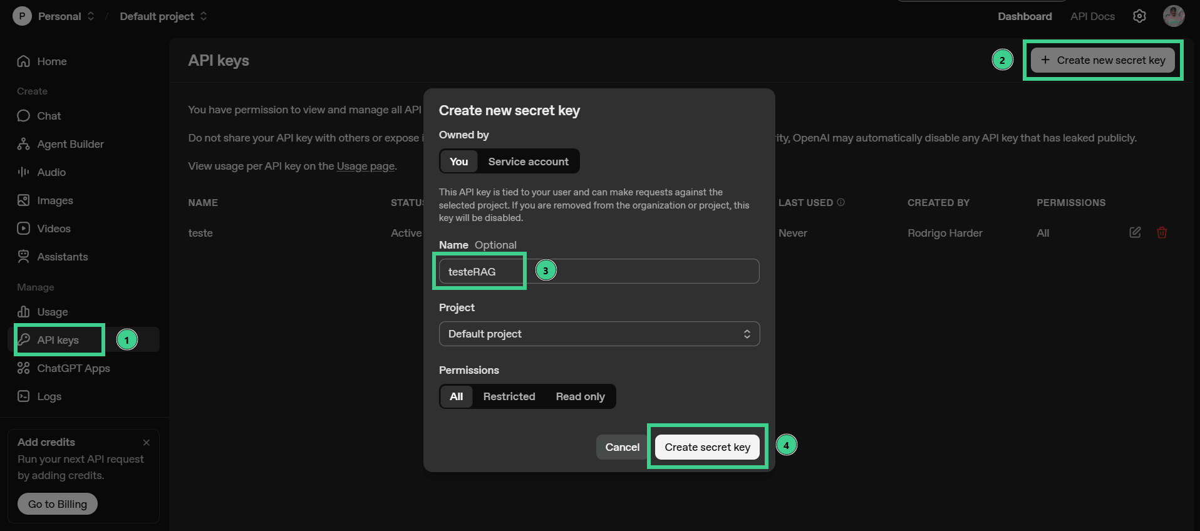
Task: Select Service account as owner
Action: [x=529, y=162]
